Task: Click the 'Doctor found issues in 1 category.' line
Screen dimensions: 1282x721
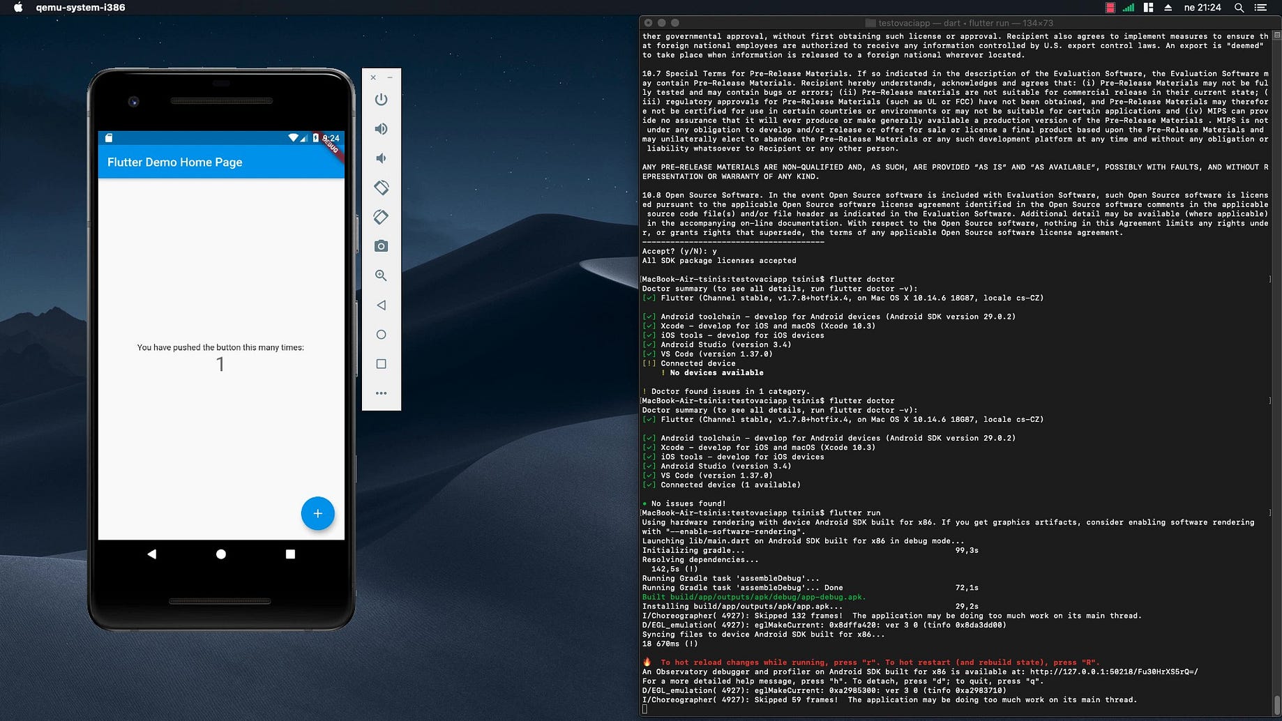Action: pyautogui.click(x=726, y=391)
